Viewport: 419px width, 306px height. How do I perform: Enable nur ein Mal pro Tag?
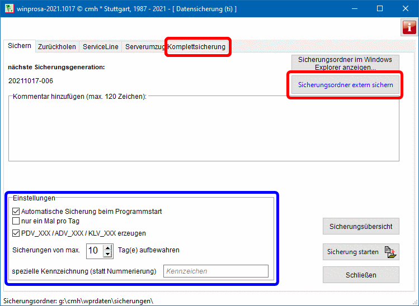click(x=16, y=221)
